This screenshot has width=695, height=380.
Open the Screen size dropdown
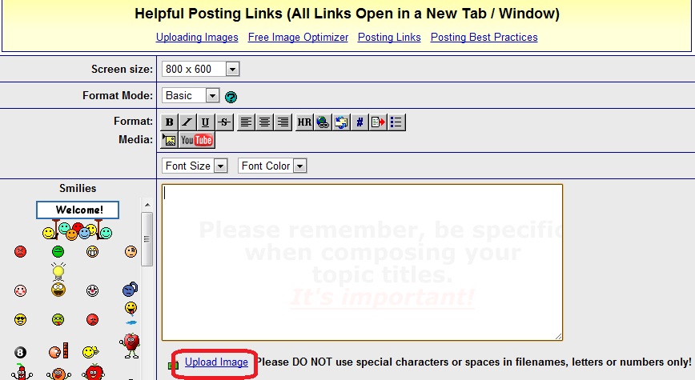[x=201, y=69]
